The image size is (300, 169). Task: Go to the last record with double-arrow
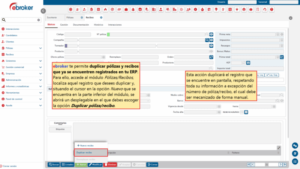coord(285,164)
